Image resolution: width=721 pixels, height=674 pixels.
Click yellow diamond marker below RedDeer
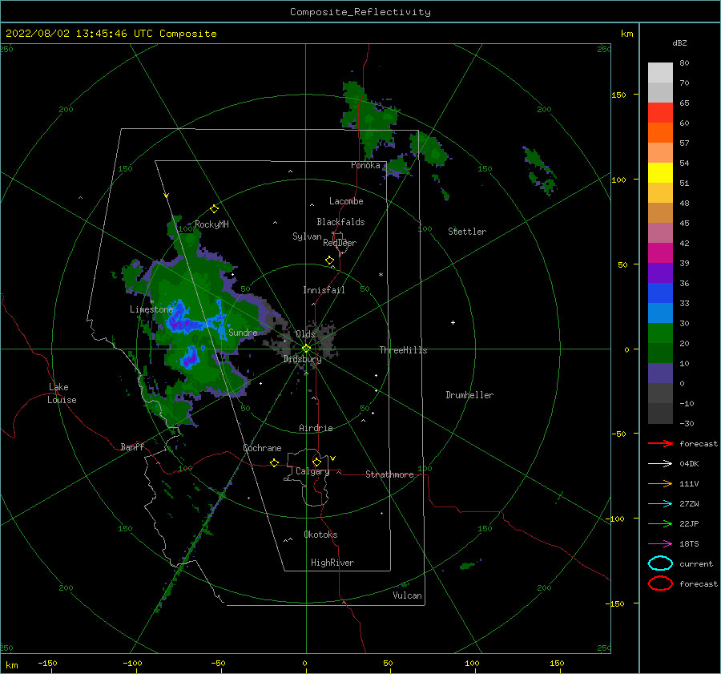click(x=330, y=260)
